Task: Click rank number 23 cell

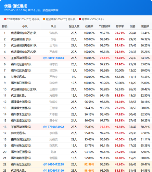Action: click(5, 171)
